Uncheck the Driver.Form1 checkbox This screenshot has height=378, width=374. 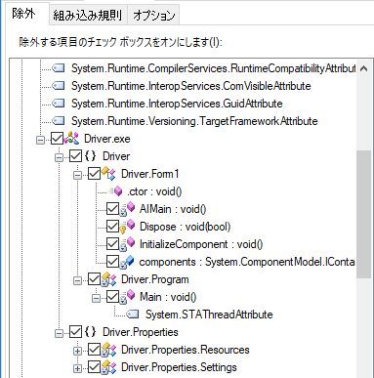(94, 174)
